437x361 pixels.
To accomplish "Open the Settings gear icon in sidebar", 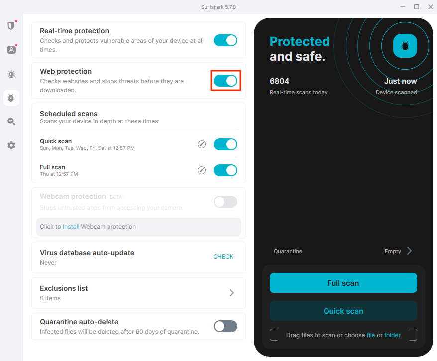I will pyautogui.click(x=11, y=145).
